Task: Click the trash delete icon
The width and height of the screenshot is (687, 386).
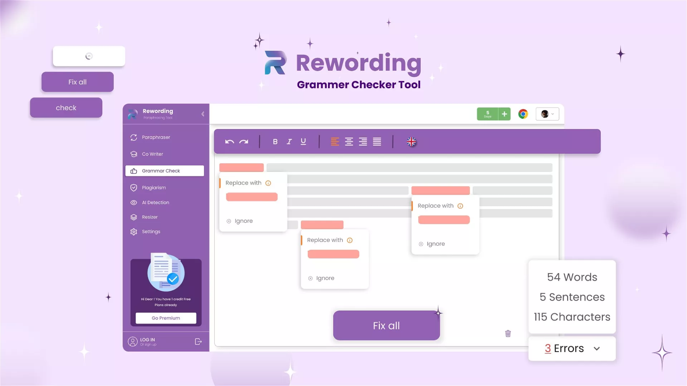Action: click(x=508, y=333)
